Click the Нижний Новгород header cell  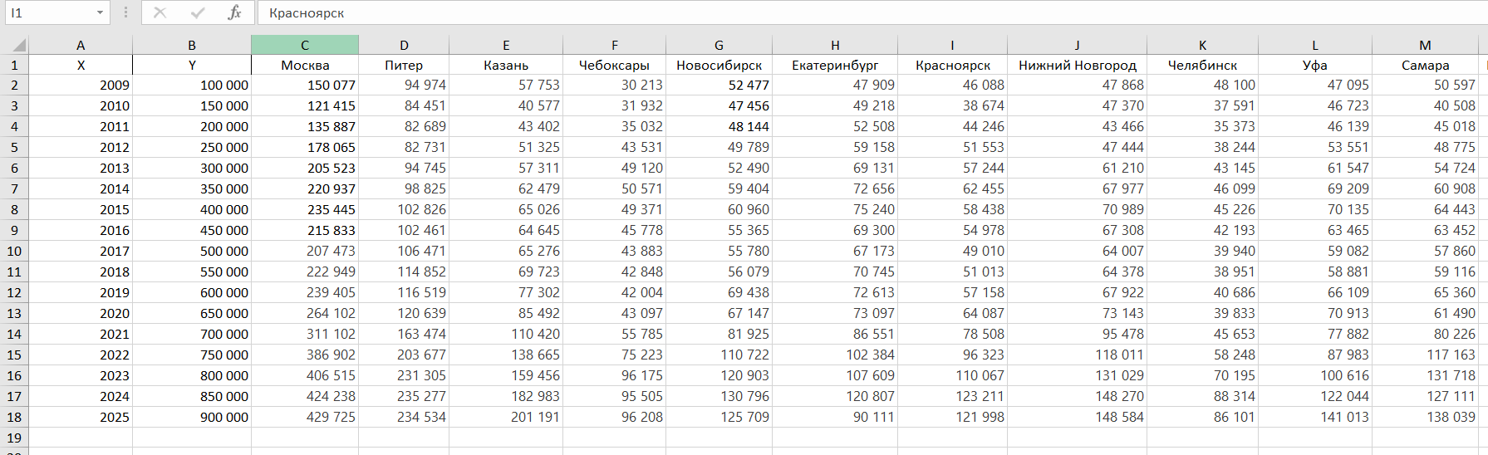tap(1077, 65)
